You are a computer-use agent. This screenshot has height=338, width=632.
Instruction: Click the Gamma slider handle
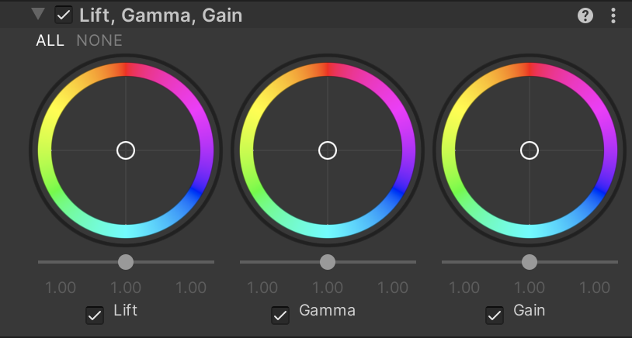click(328, 262)
